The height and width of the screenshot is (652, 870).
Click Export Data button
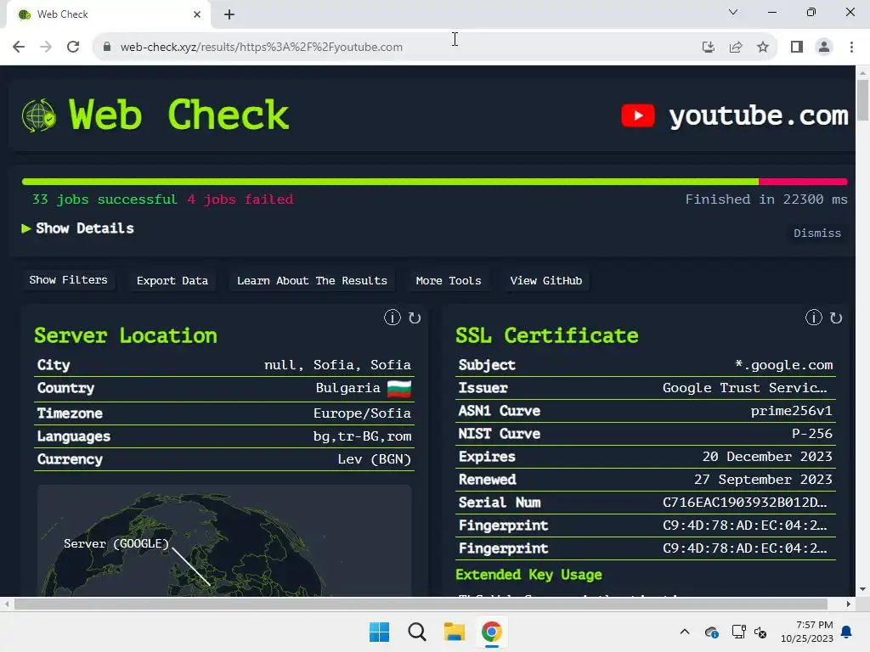coord(172,280)
